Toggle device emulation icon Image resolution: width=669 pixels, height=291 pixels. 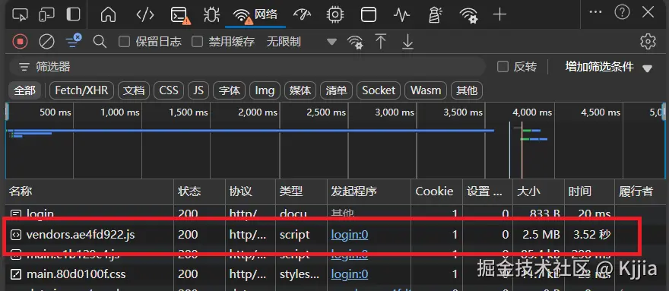coord(46,14)
